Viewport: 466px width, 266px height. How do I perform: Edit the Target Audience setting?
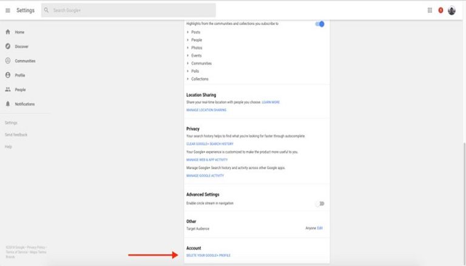point(320,228)
